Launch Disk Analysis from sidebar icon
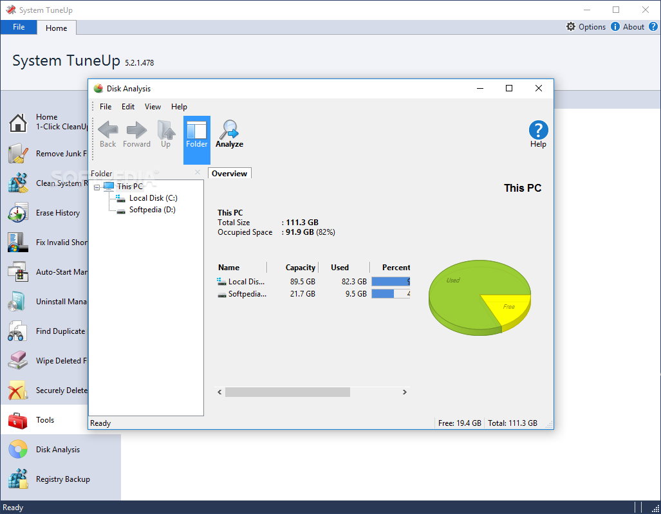 click(18, 450)
